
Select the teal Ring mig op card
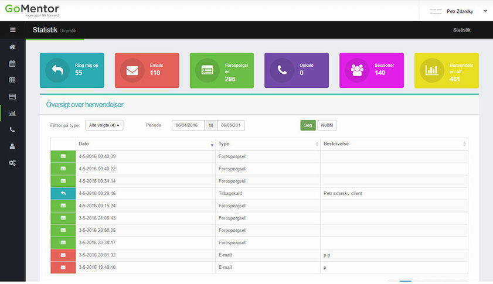tap(72, 70)
